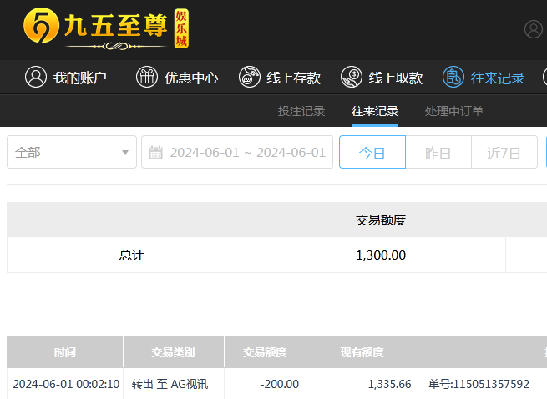The height and width of the screenshot is (399, 547).
Task: Open the date range field 2024-06-01
Action: [x=237, y=152]
